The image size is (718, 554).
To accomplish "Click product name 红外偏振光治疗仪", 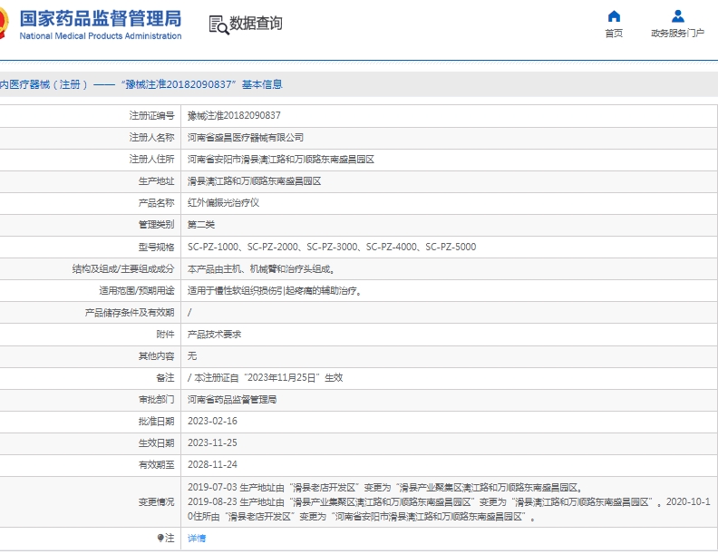I will [x=223, y=203].
